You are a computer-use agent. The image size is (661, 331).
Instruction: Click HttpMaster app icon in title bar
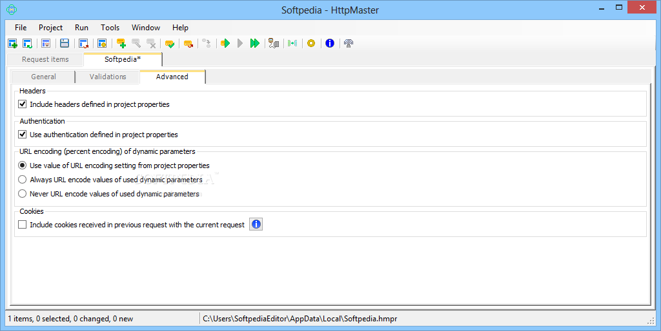point(12,9)
